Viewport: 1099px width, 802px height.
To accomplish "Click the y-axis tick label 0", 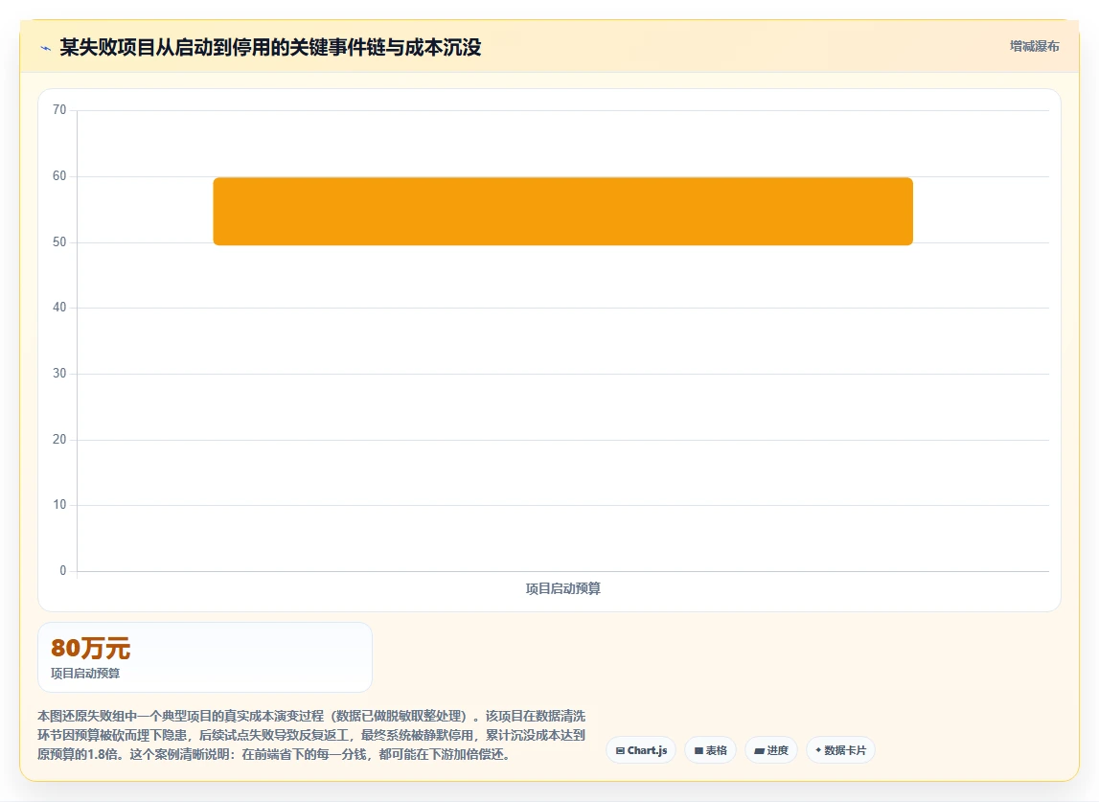I will coord(63,571).
